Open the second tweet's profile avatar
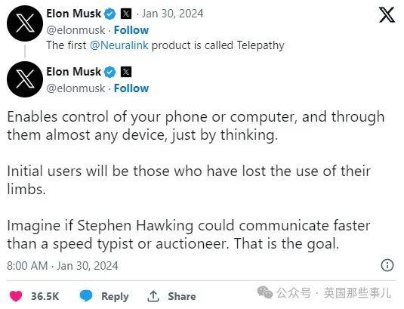Image resolution: width=404 pixels, height=309 pixels. click(25, 79)
